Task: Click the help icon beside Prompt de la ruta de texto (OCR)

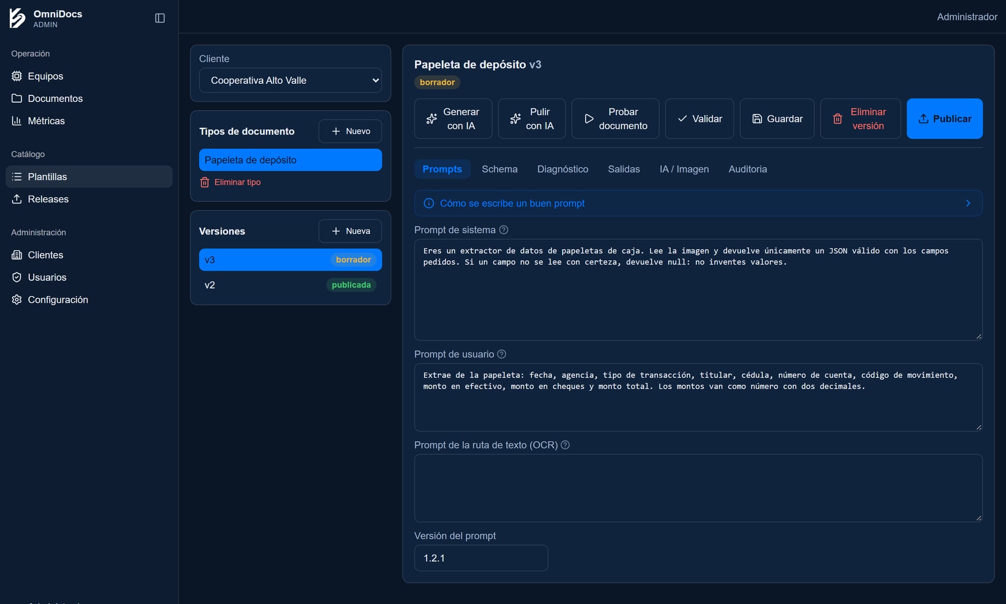Action: 565,445
